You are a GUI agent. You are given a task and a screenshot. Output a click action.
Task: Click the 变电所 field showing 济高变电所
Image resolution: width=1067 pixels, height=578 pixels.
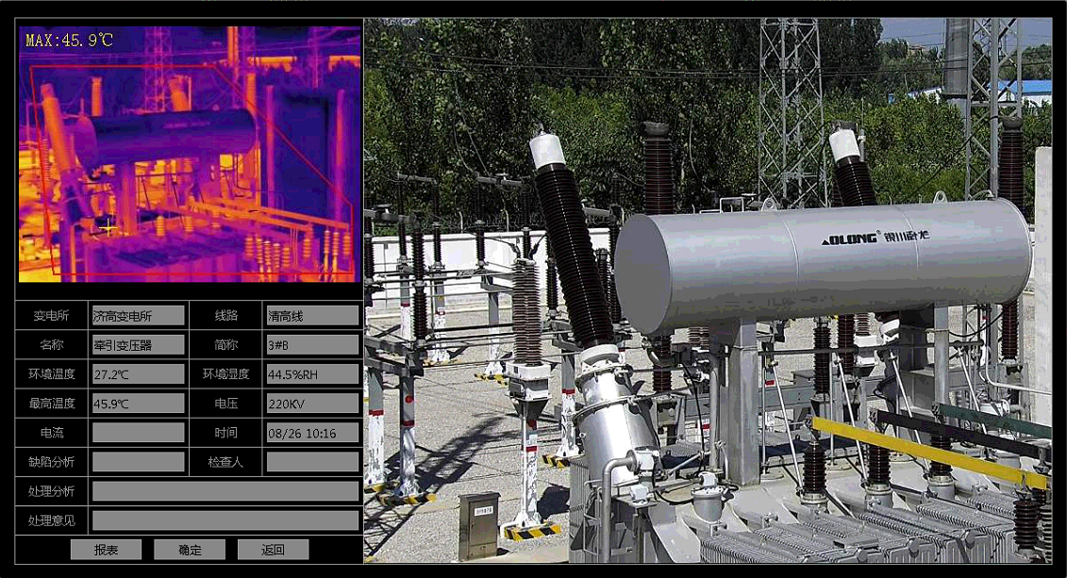tap(138, 316)
